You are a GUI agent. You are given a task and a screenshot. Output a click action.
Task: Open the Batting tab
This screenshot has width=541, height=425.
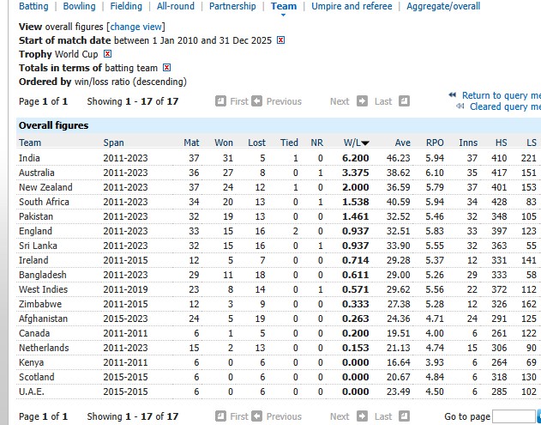click(33, 6)
